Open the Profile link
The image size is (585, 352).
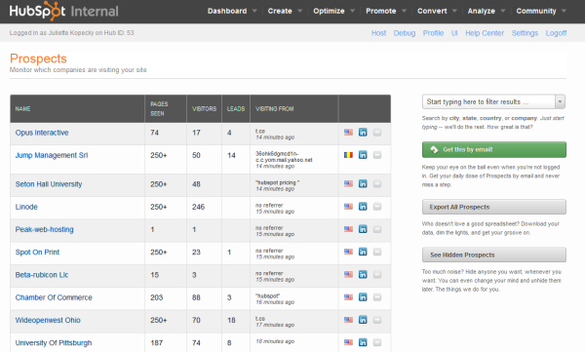tap(433, 33)
